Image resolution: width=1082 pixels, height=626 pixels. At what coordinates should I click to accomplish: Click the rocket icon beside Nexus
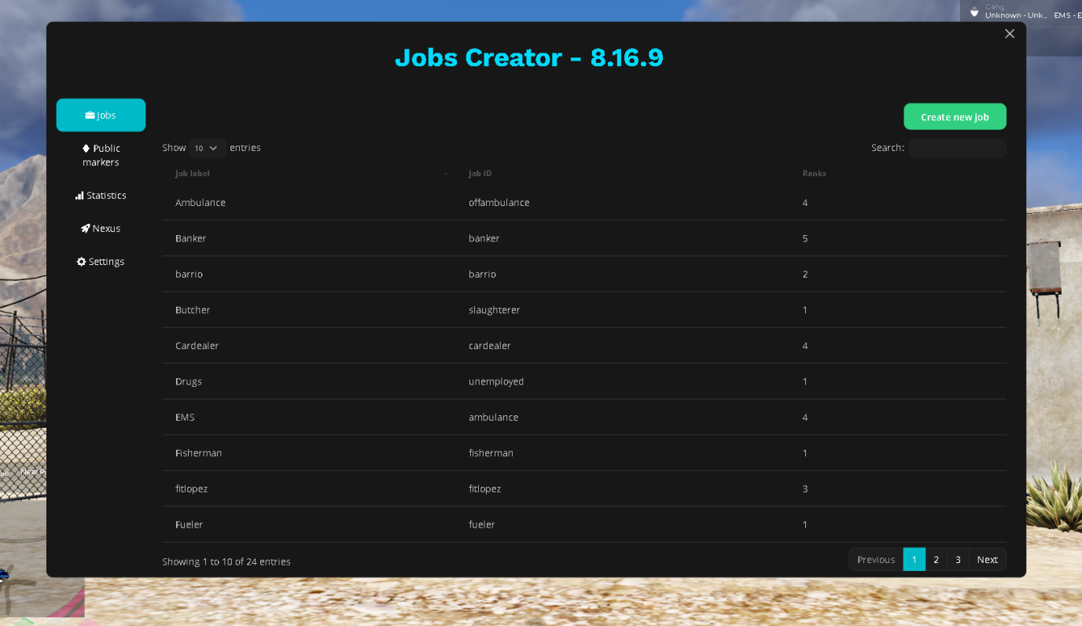85,228
